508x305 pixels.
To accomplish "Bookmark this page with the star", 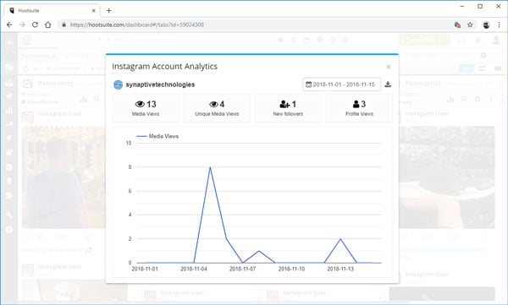I will (470, 25).
